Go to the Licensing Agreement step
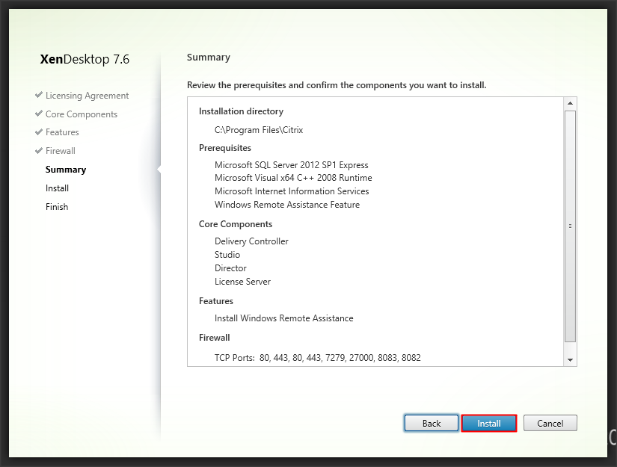This screenshot has width=617, height=467. tap(87, 96)
